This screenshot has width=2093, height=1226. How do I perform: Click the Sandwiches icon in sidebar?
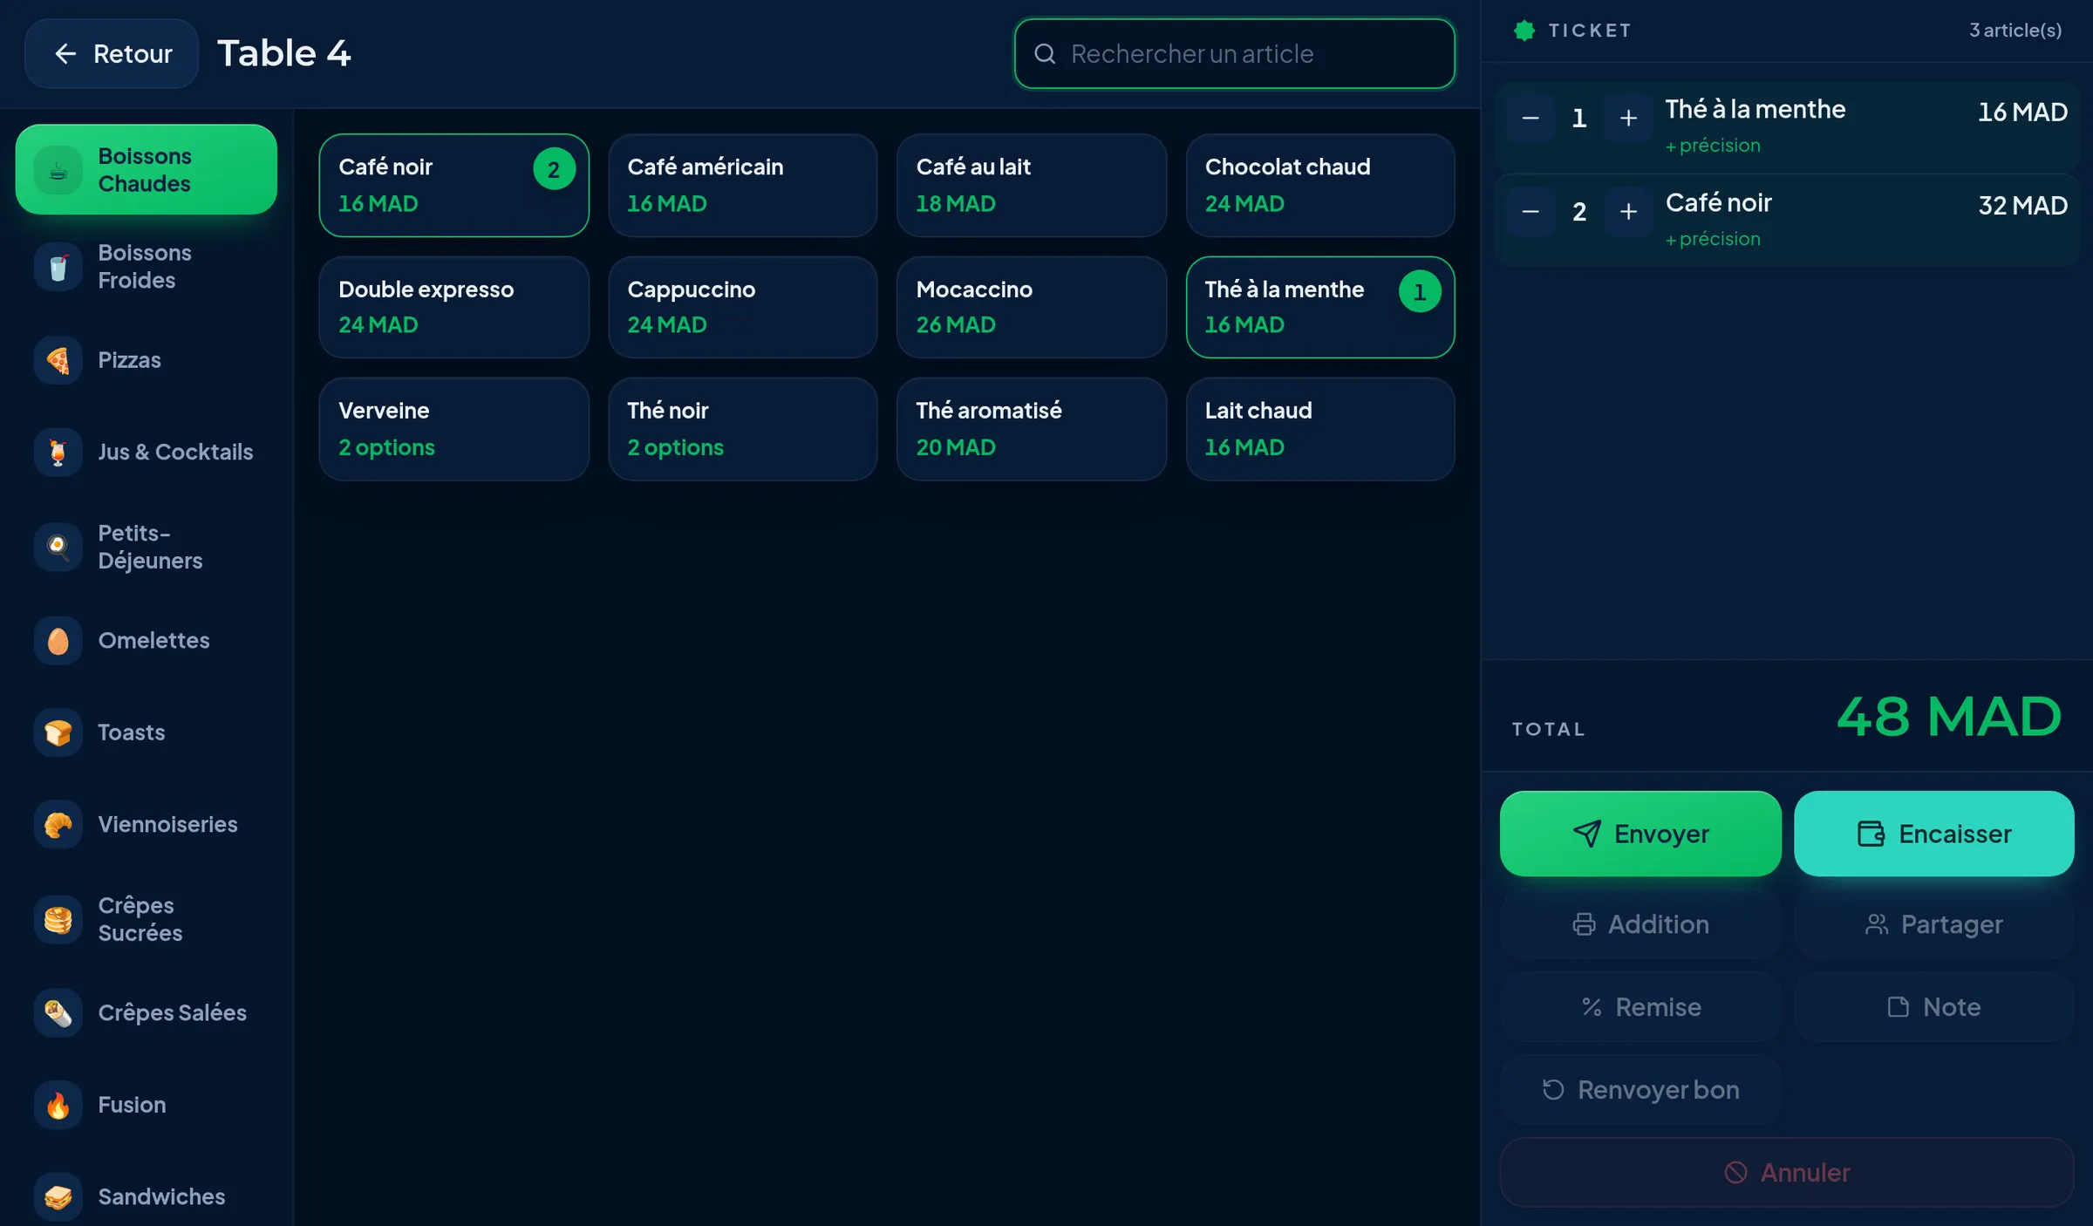[x=58, y=1196]
